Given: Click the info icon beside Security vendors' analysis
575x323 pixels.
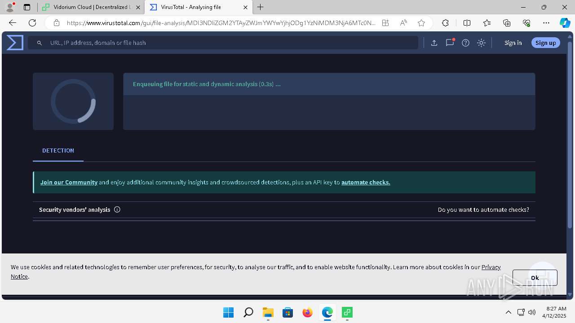Looking at the screenshot, I should [117, 210].
